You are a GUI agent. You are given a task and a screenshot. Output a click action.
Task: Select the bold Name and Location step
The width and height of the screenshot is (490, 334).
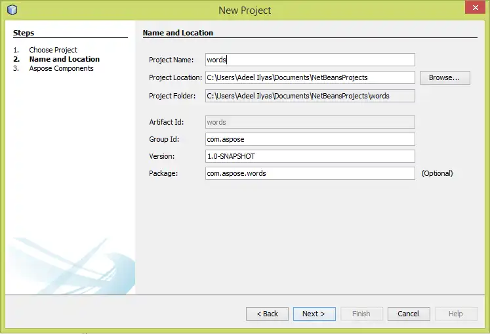64,59
